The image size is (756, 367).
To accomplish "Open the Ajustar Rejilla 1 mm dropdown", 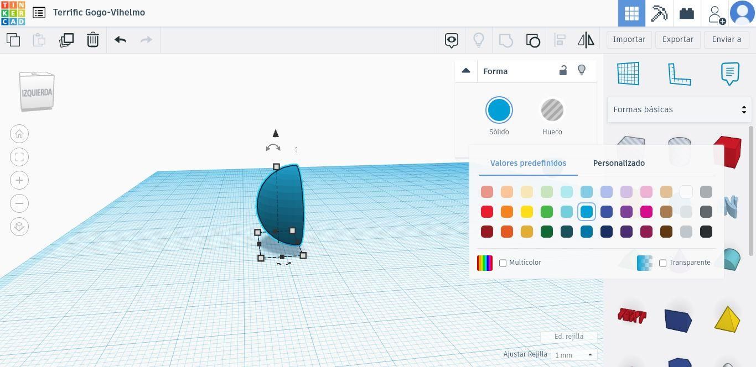I will click(574, 355).
